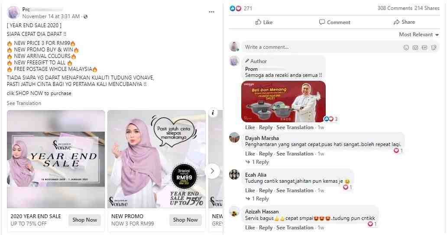Click the camera photo attachment icon

click(415, 48)
